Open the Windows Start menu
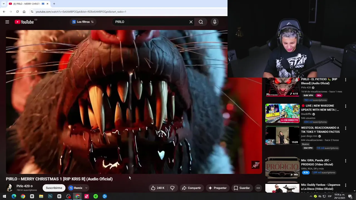 (x=4, y=196)
